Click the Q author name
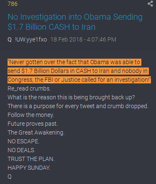Image resolution: width=156 pixels, height=184 pixels. [x=10, y=39]
